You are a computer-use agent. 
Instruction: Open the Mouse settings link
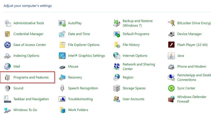(73, 67)
